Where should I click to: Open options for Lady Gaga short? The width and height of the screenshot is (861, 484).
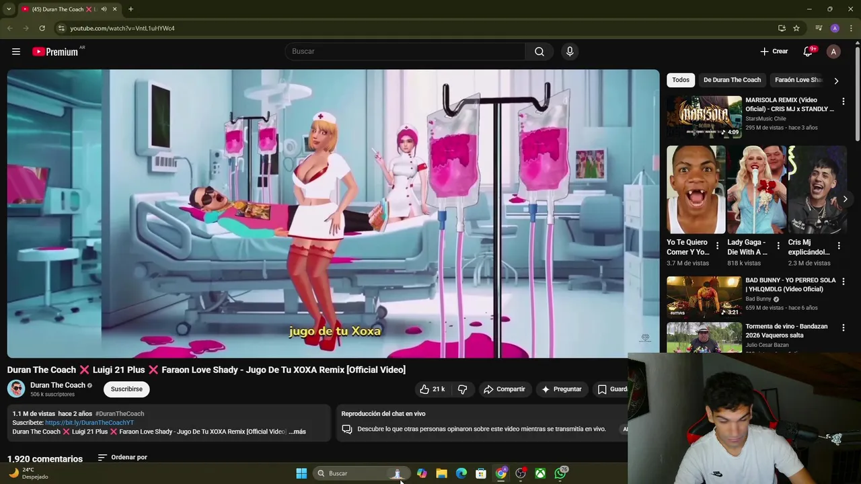[x=778, y=246]
